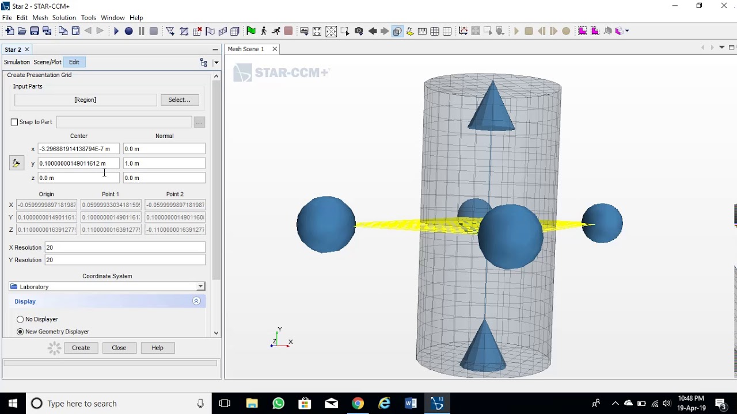Open a simulation with the folder icon
The width and height of the screenshot is (737, 414).
pos(22,31)
